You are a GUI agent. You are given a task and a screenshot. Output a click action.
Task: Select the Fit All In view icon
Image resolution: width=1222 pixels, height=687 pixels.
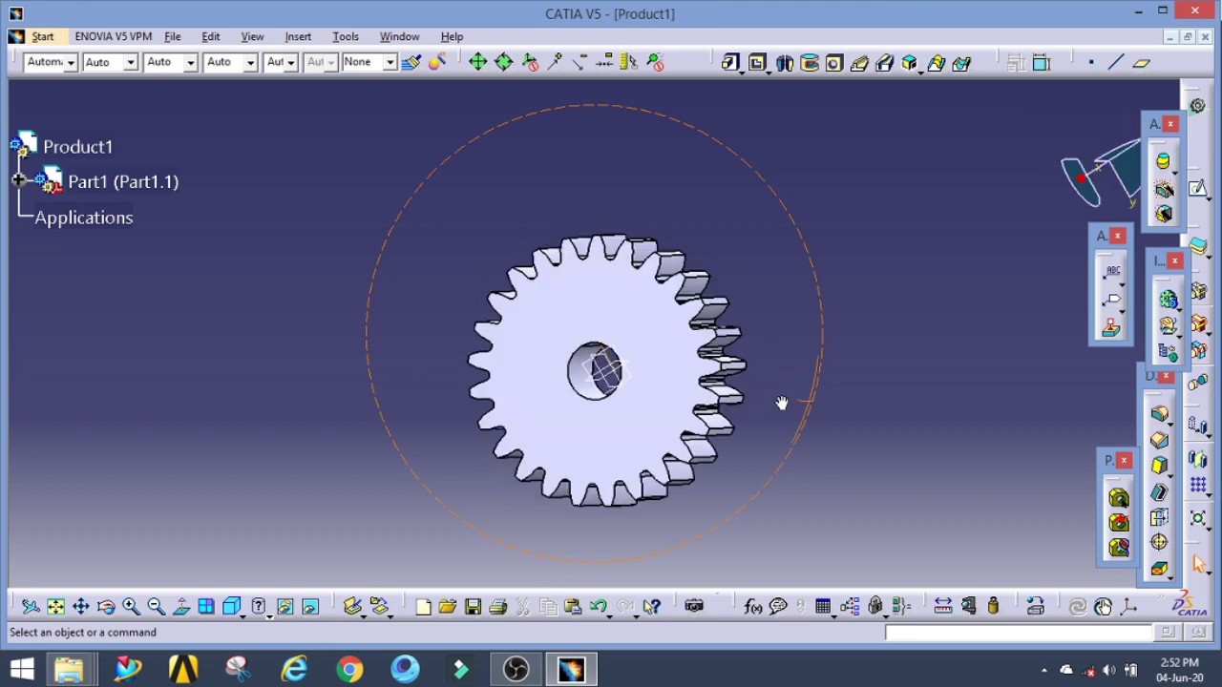[x=55, y=606]
